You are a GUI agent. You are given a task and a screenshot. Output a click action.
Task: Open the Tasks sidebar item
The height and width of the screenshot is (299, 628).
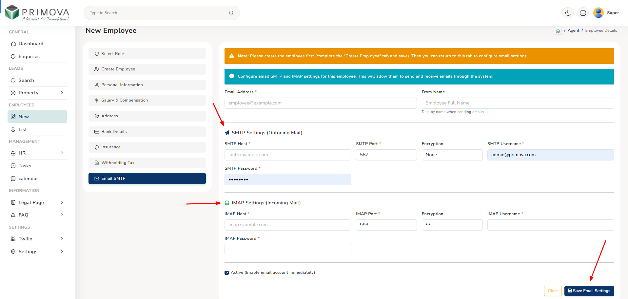click(x=25, y=166)
